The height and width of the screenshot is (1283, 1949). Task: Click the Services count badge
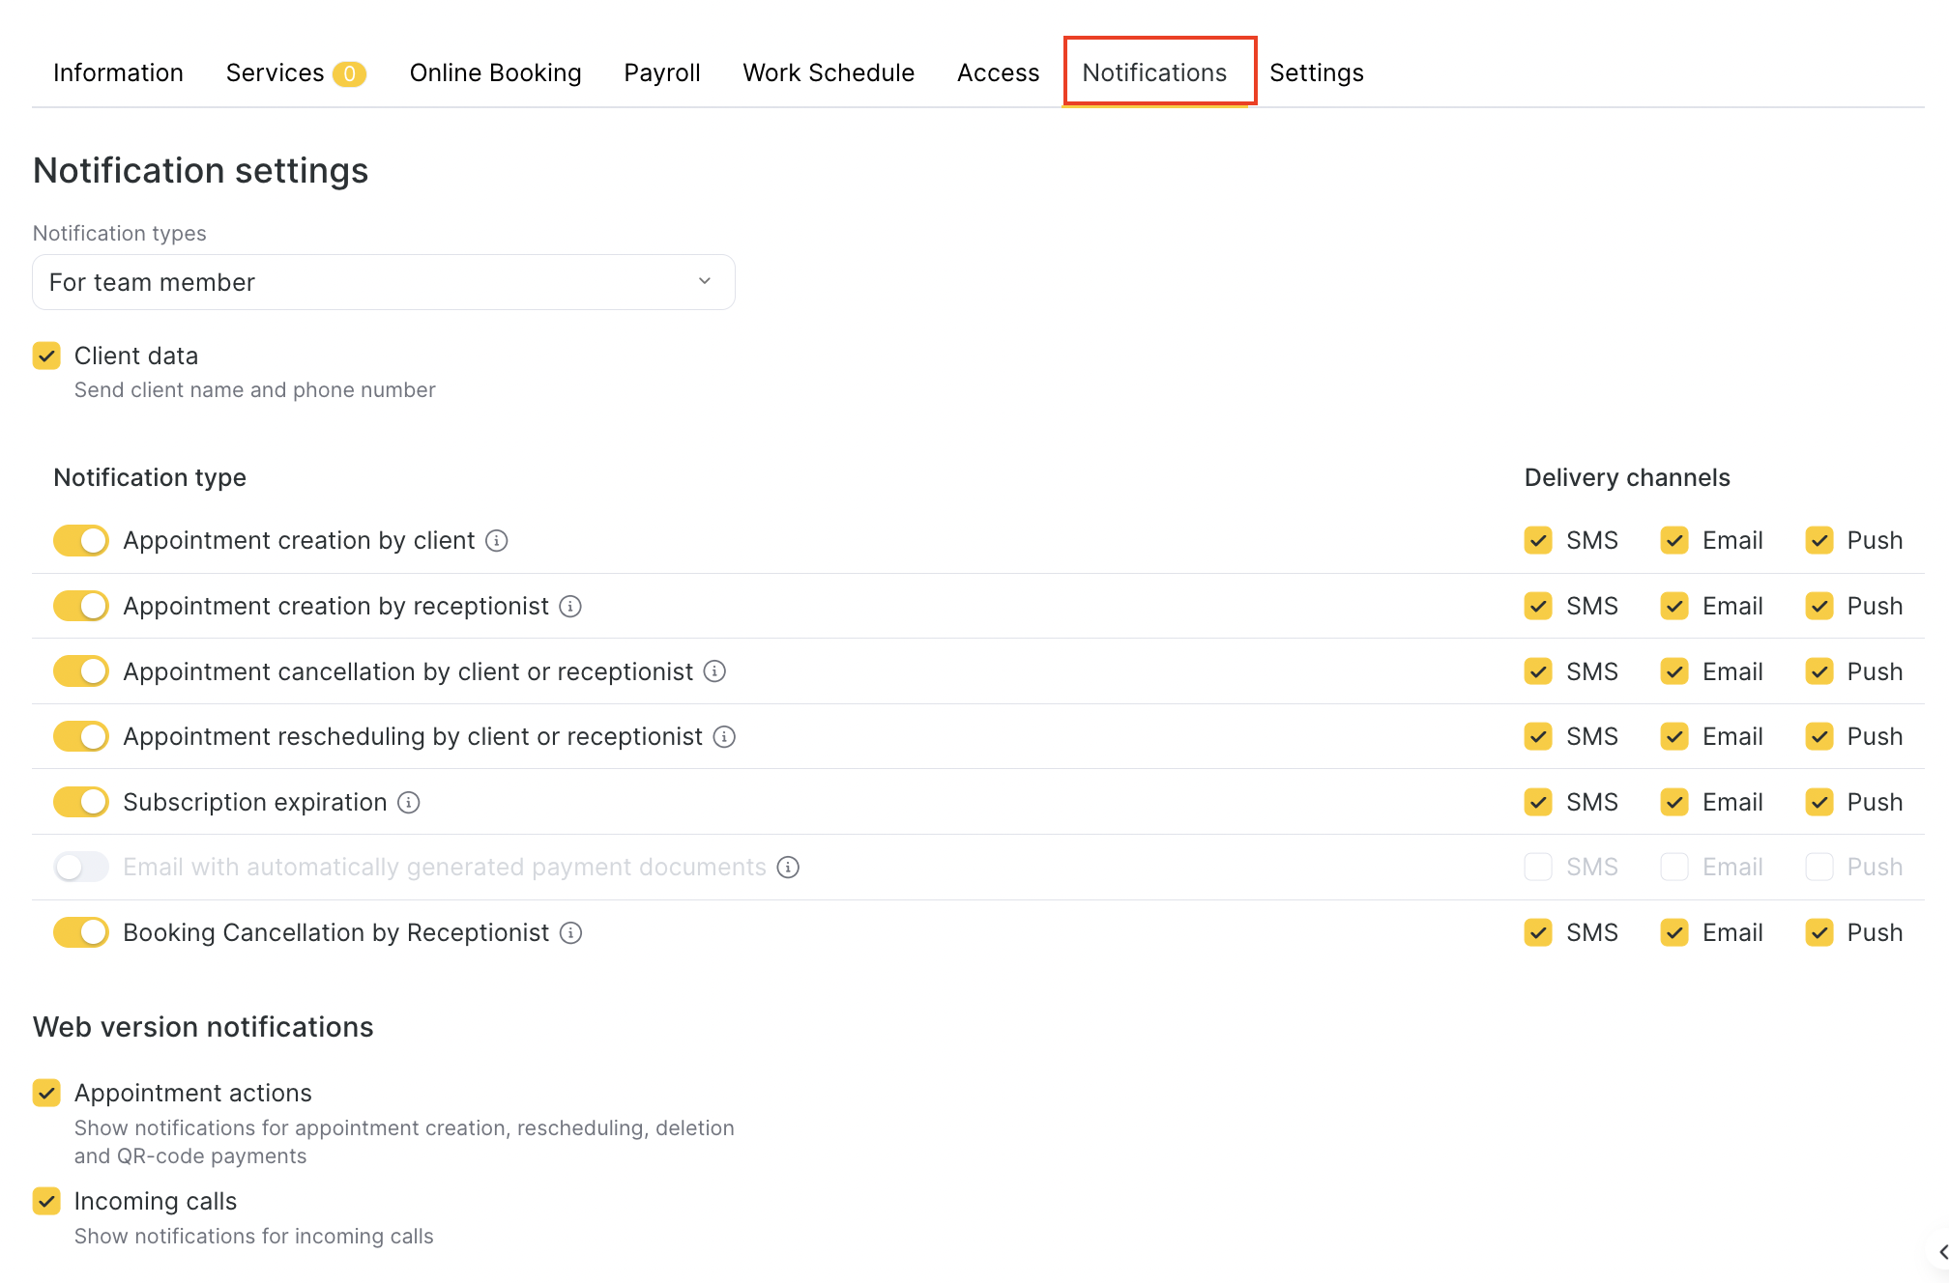349,73
